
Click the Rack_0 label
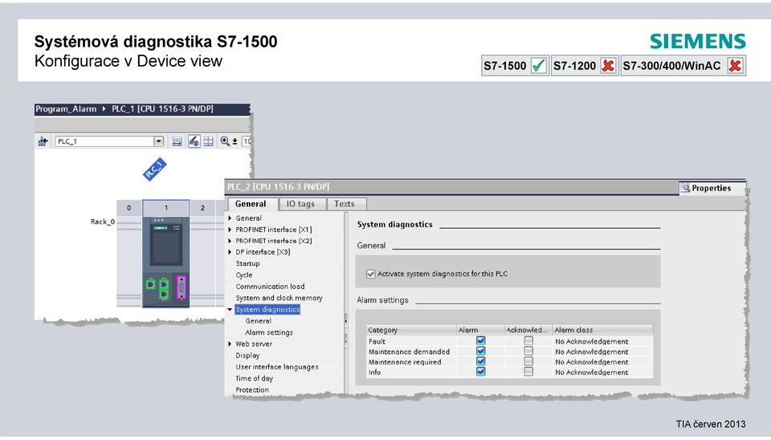click(102, 222)
